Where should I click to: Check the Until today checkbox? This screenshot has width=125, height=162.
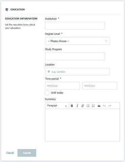coord(47,93)
